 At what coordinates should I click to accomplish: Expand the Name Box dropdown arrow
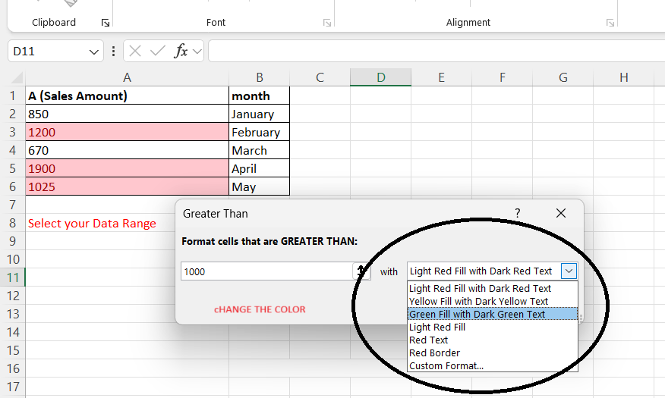click(93, 52)
